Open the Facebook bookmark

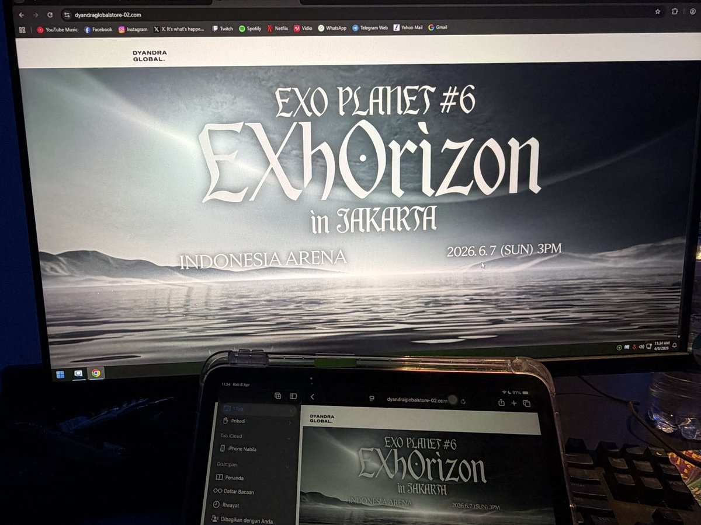click(x=98, y=29)
